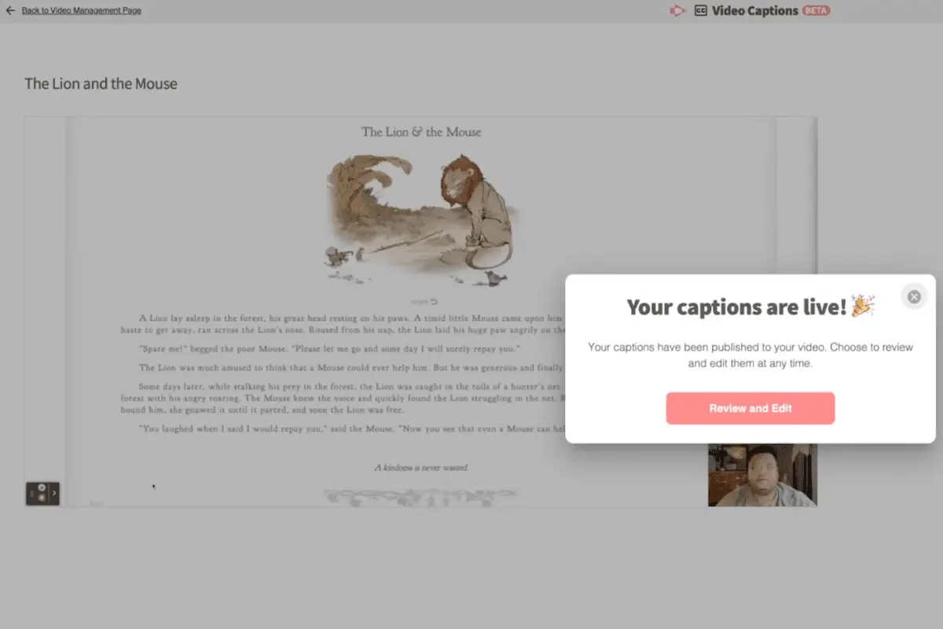Click the CC closed captions icon
Viewport: 943px width, 629px height.
(701, 11)
